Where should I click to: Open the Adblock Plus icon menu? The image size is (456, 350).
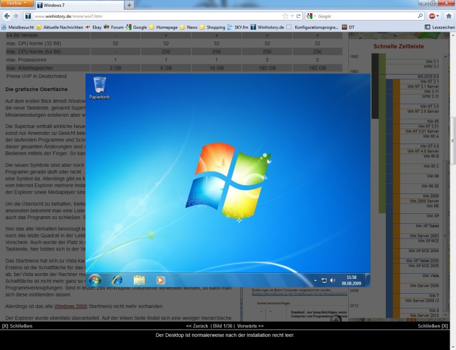pos(434,17)
